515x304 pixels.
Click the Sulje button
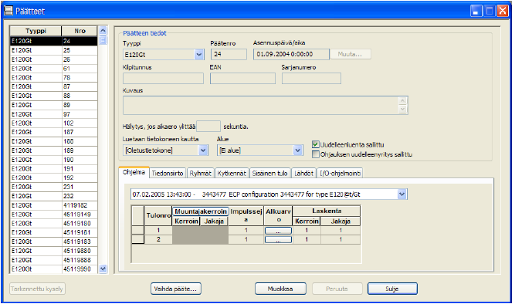392,289
